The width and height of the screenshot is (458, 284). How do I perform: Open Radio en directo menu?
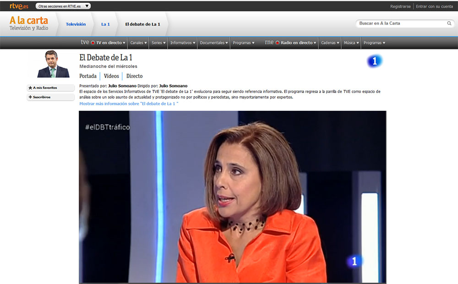tap(296, 43)
